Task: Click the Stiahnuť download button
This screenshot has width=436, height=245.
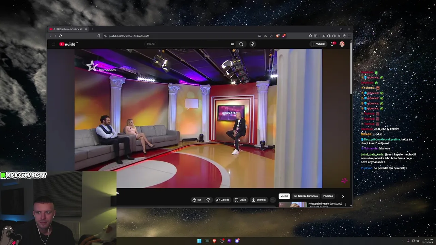Action: click(259, 200)
